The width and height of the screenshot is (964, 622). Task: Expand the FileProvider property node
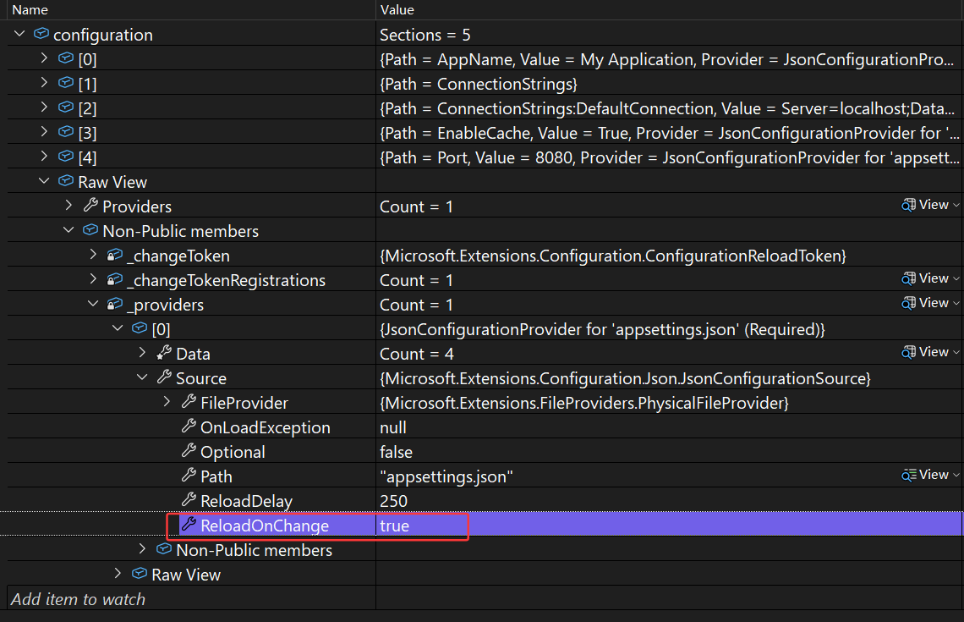pyautogui.click(x=167, y=403)
